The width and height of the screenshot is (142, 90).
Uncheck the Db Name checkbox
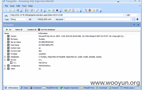(8, 39)
